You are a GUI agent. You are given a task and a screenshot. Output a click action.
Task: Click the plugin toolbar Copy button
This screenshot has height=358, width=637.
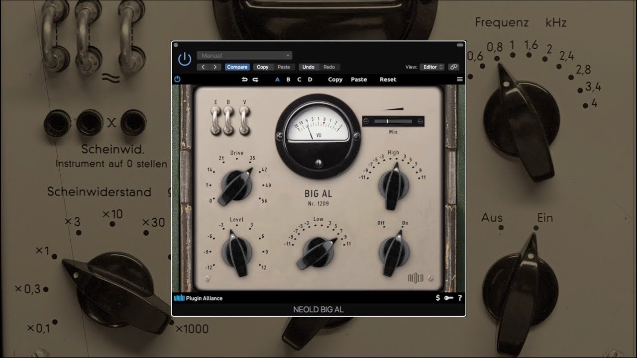tap(335, 80)
